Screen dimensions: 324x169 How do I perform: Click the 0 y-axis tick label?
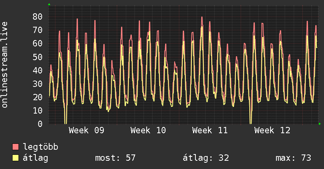click(40, 124)
